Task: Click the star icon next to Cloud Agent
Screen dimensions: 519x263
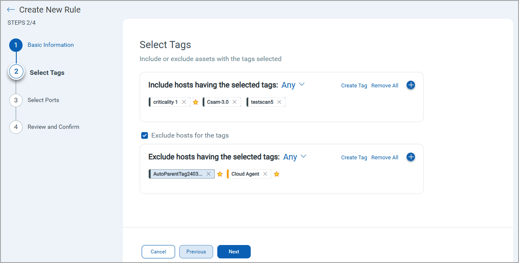Action: pyautogui.click(x=276, y=174)
